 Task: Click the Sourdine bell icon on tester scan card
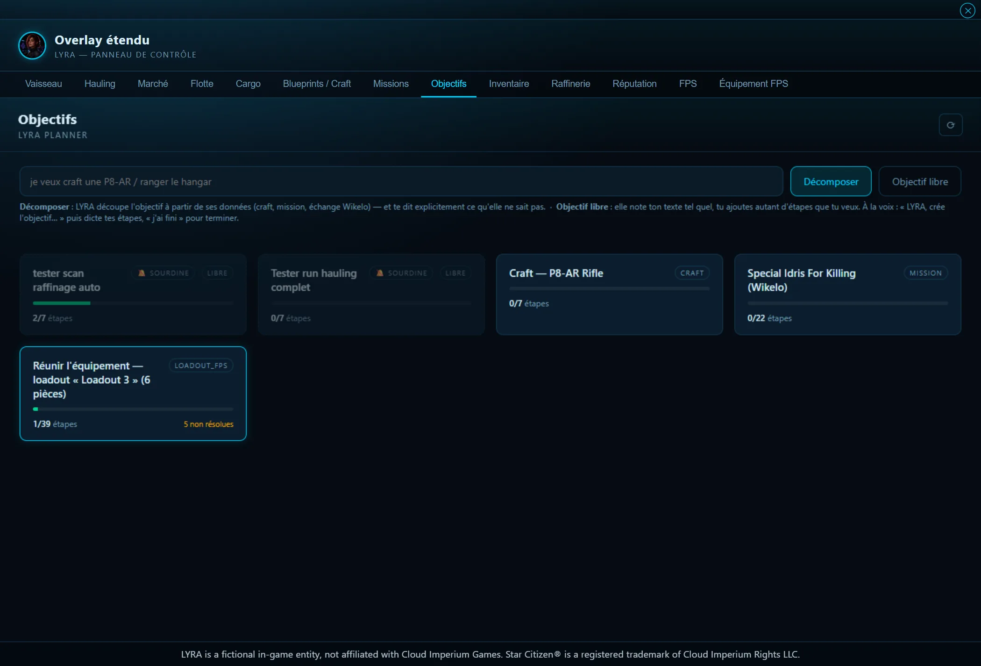(142, 273)
